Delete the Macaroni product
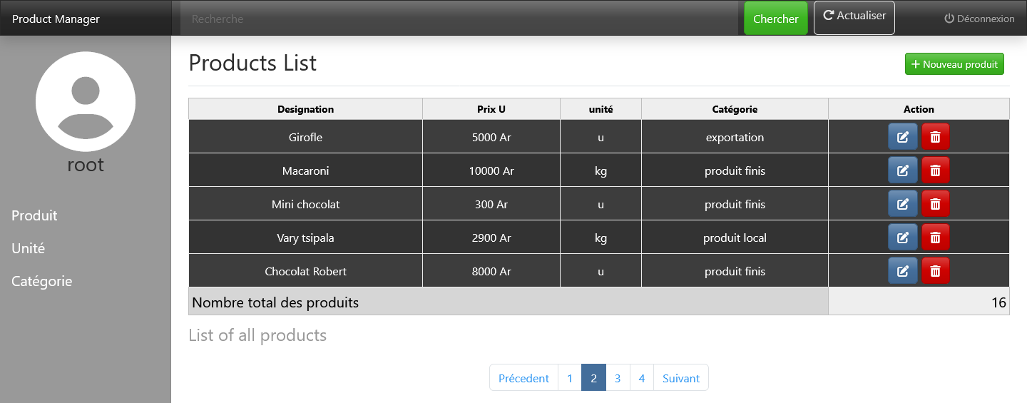Viewport: 1027px width, 403px height. 935,170
